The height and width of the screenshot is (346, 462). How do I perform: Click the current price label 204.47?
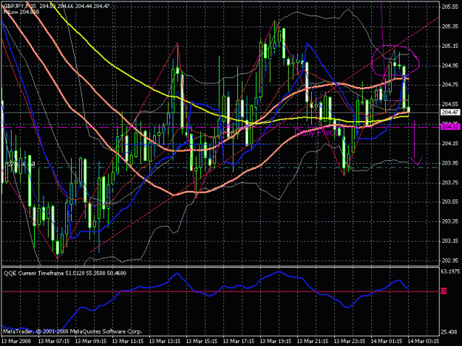pos(450,112)
